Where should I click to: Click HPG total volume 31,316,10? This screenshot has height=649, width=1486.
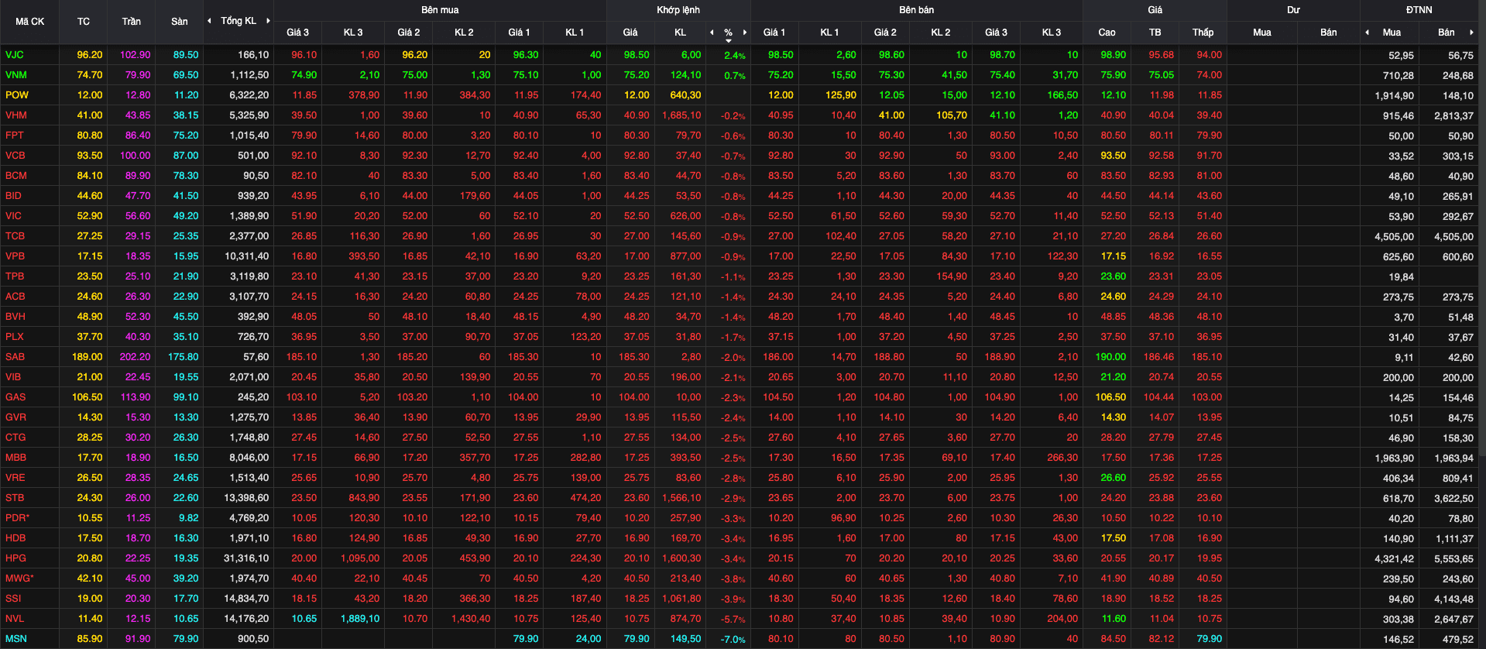click(x=246, y=558)
